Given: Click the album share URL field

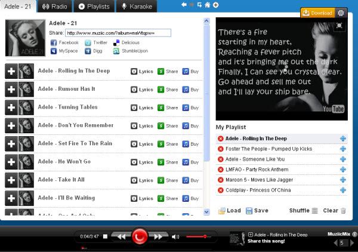Looking at the screenshot, I should click(118, 33).
